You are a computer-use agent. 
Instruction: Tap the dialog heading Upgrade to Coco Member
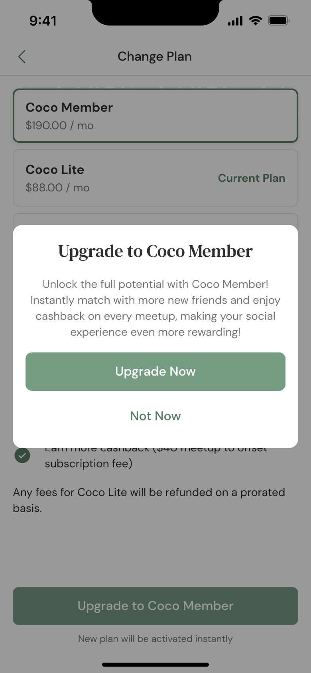155,251
